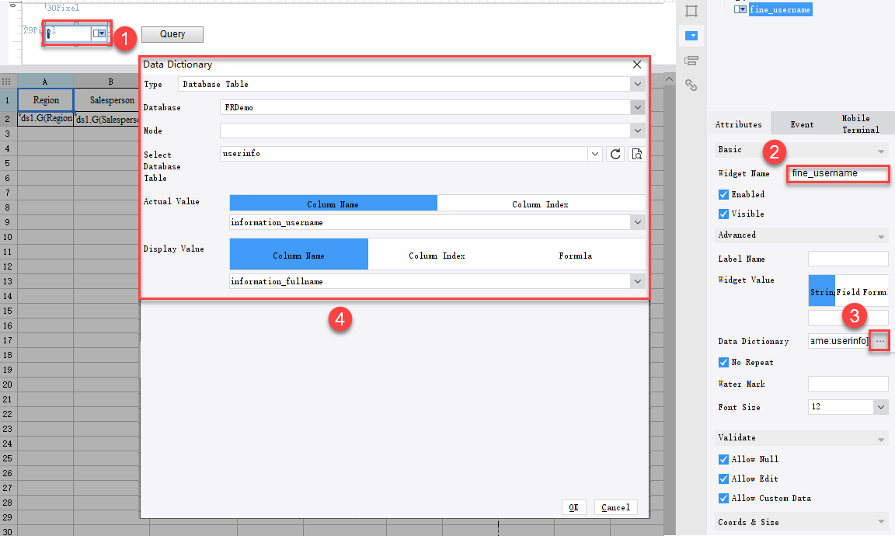Uncheck the Enabled checkbox
The width and height of the screenshot is (895, 536).
tap(723, 195)
